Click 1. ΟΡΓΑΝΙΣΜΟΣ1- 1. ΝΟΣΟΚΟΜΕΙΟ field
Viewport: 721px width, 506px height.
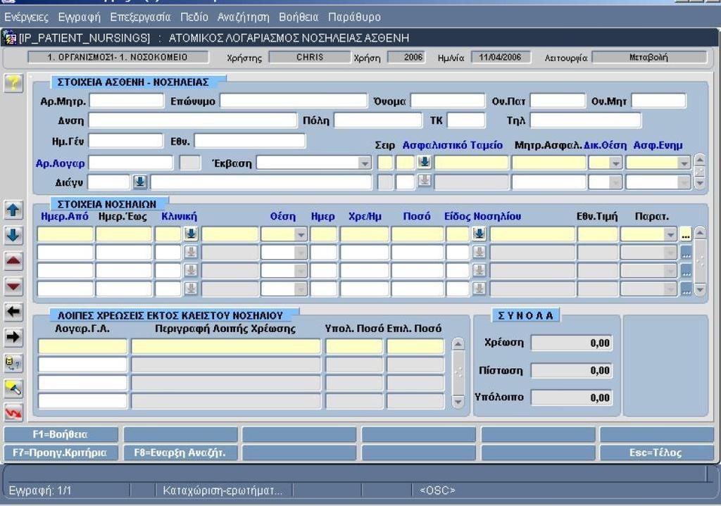pyautogui.click(x=118, y=57)
